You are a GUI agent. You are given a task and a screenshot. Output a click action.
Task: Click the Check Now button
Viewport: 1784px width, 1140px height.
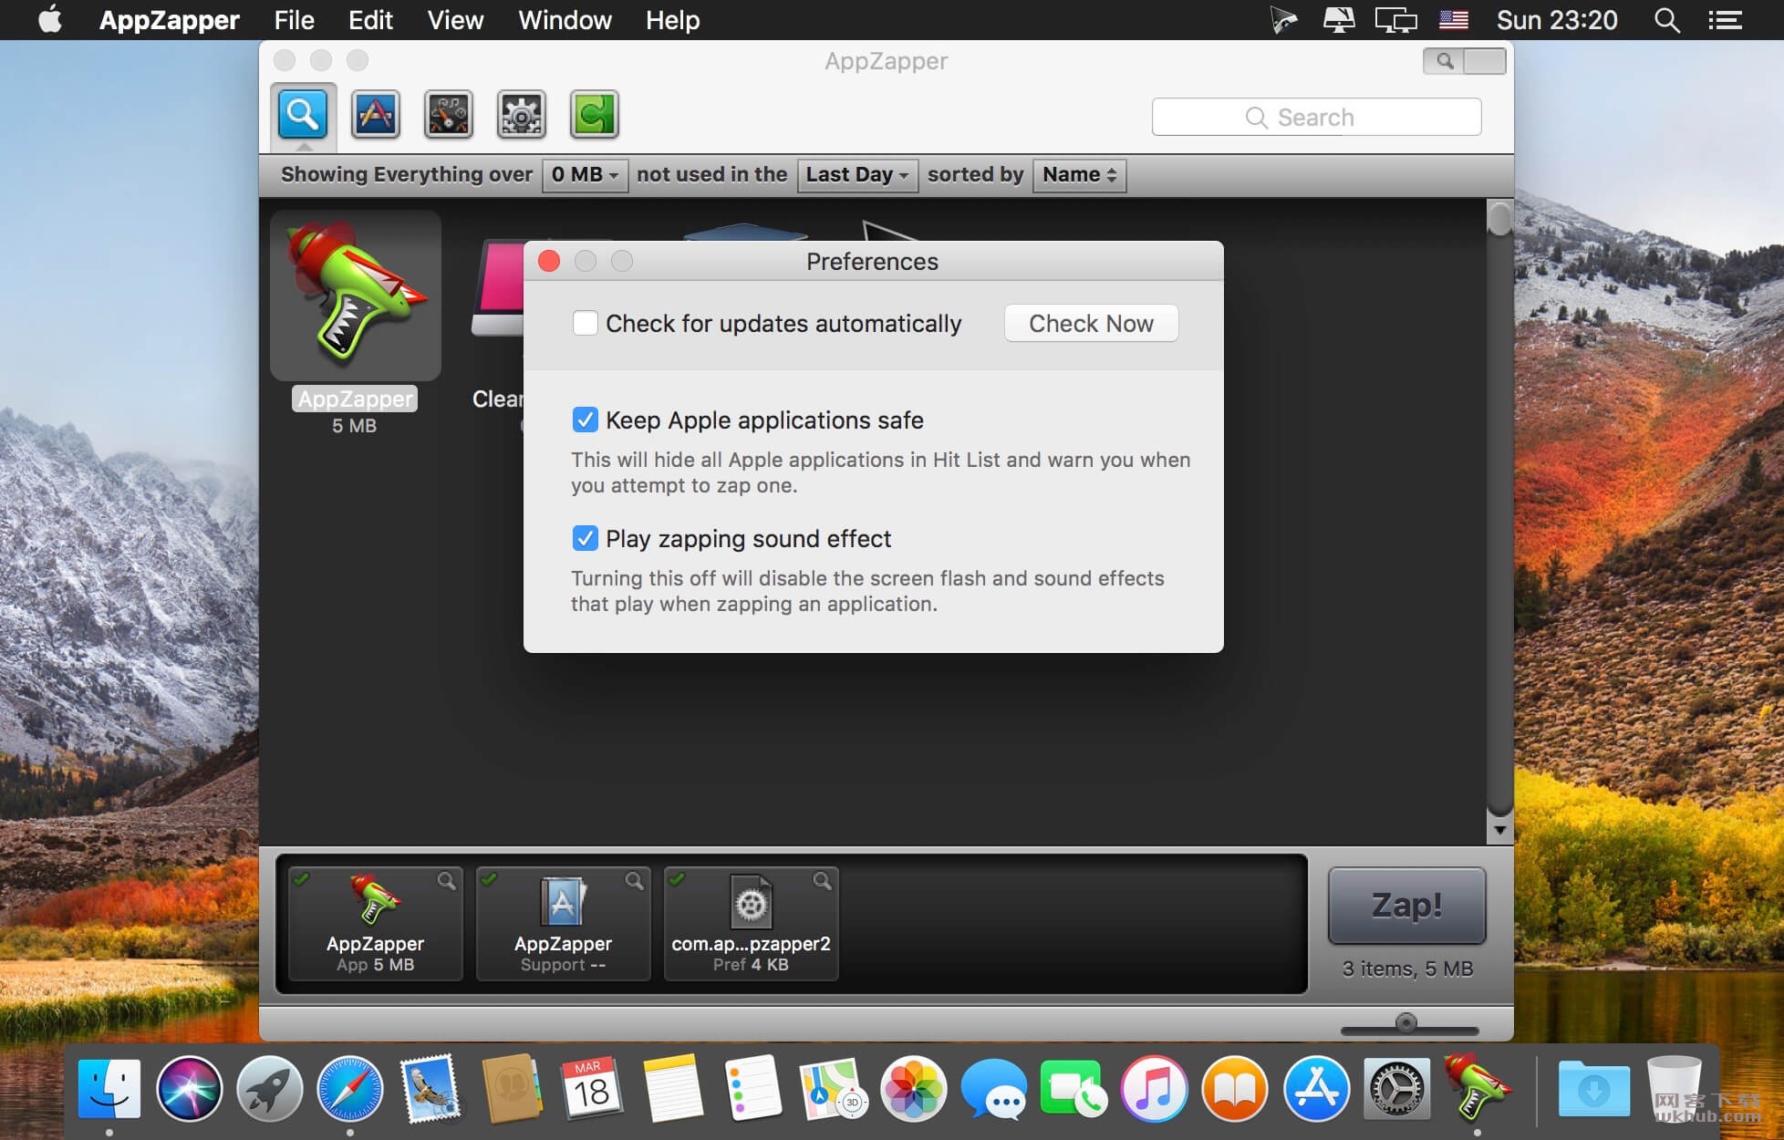[x=1091, y=324]
